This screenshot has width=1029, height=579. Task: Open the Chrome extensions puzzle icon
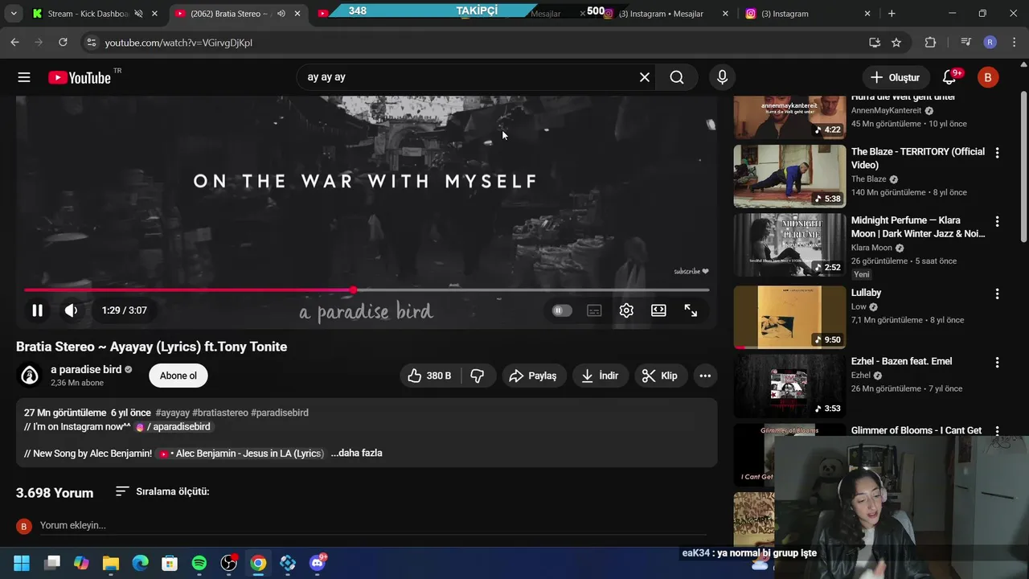click(x=930, y=42)
